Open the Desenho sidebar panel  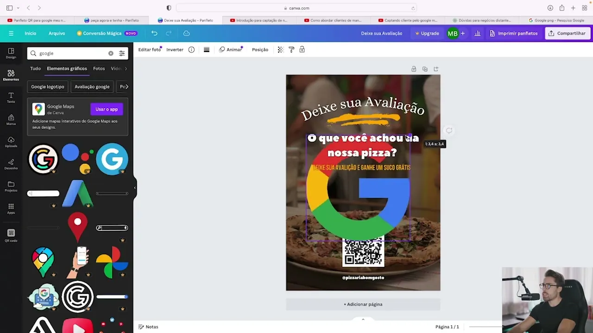[x=11, y=164]
